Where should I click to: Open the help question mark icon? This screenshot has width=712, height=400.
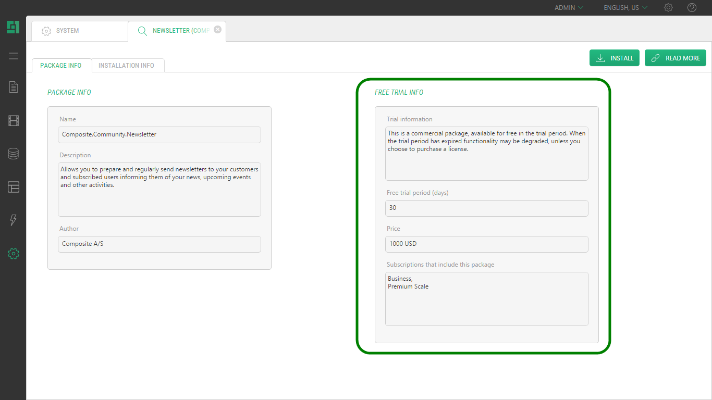692,8
